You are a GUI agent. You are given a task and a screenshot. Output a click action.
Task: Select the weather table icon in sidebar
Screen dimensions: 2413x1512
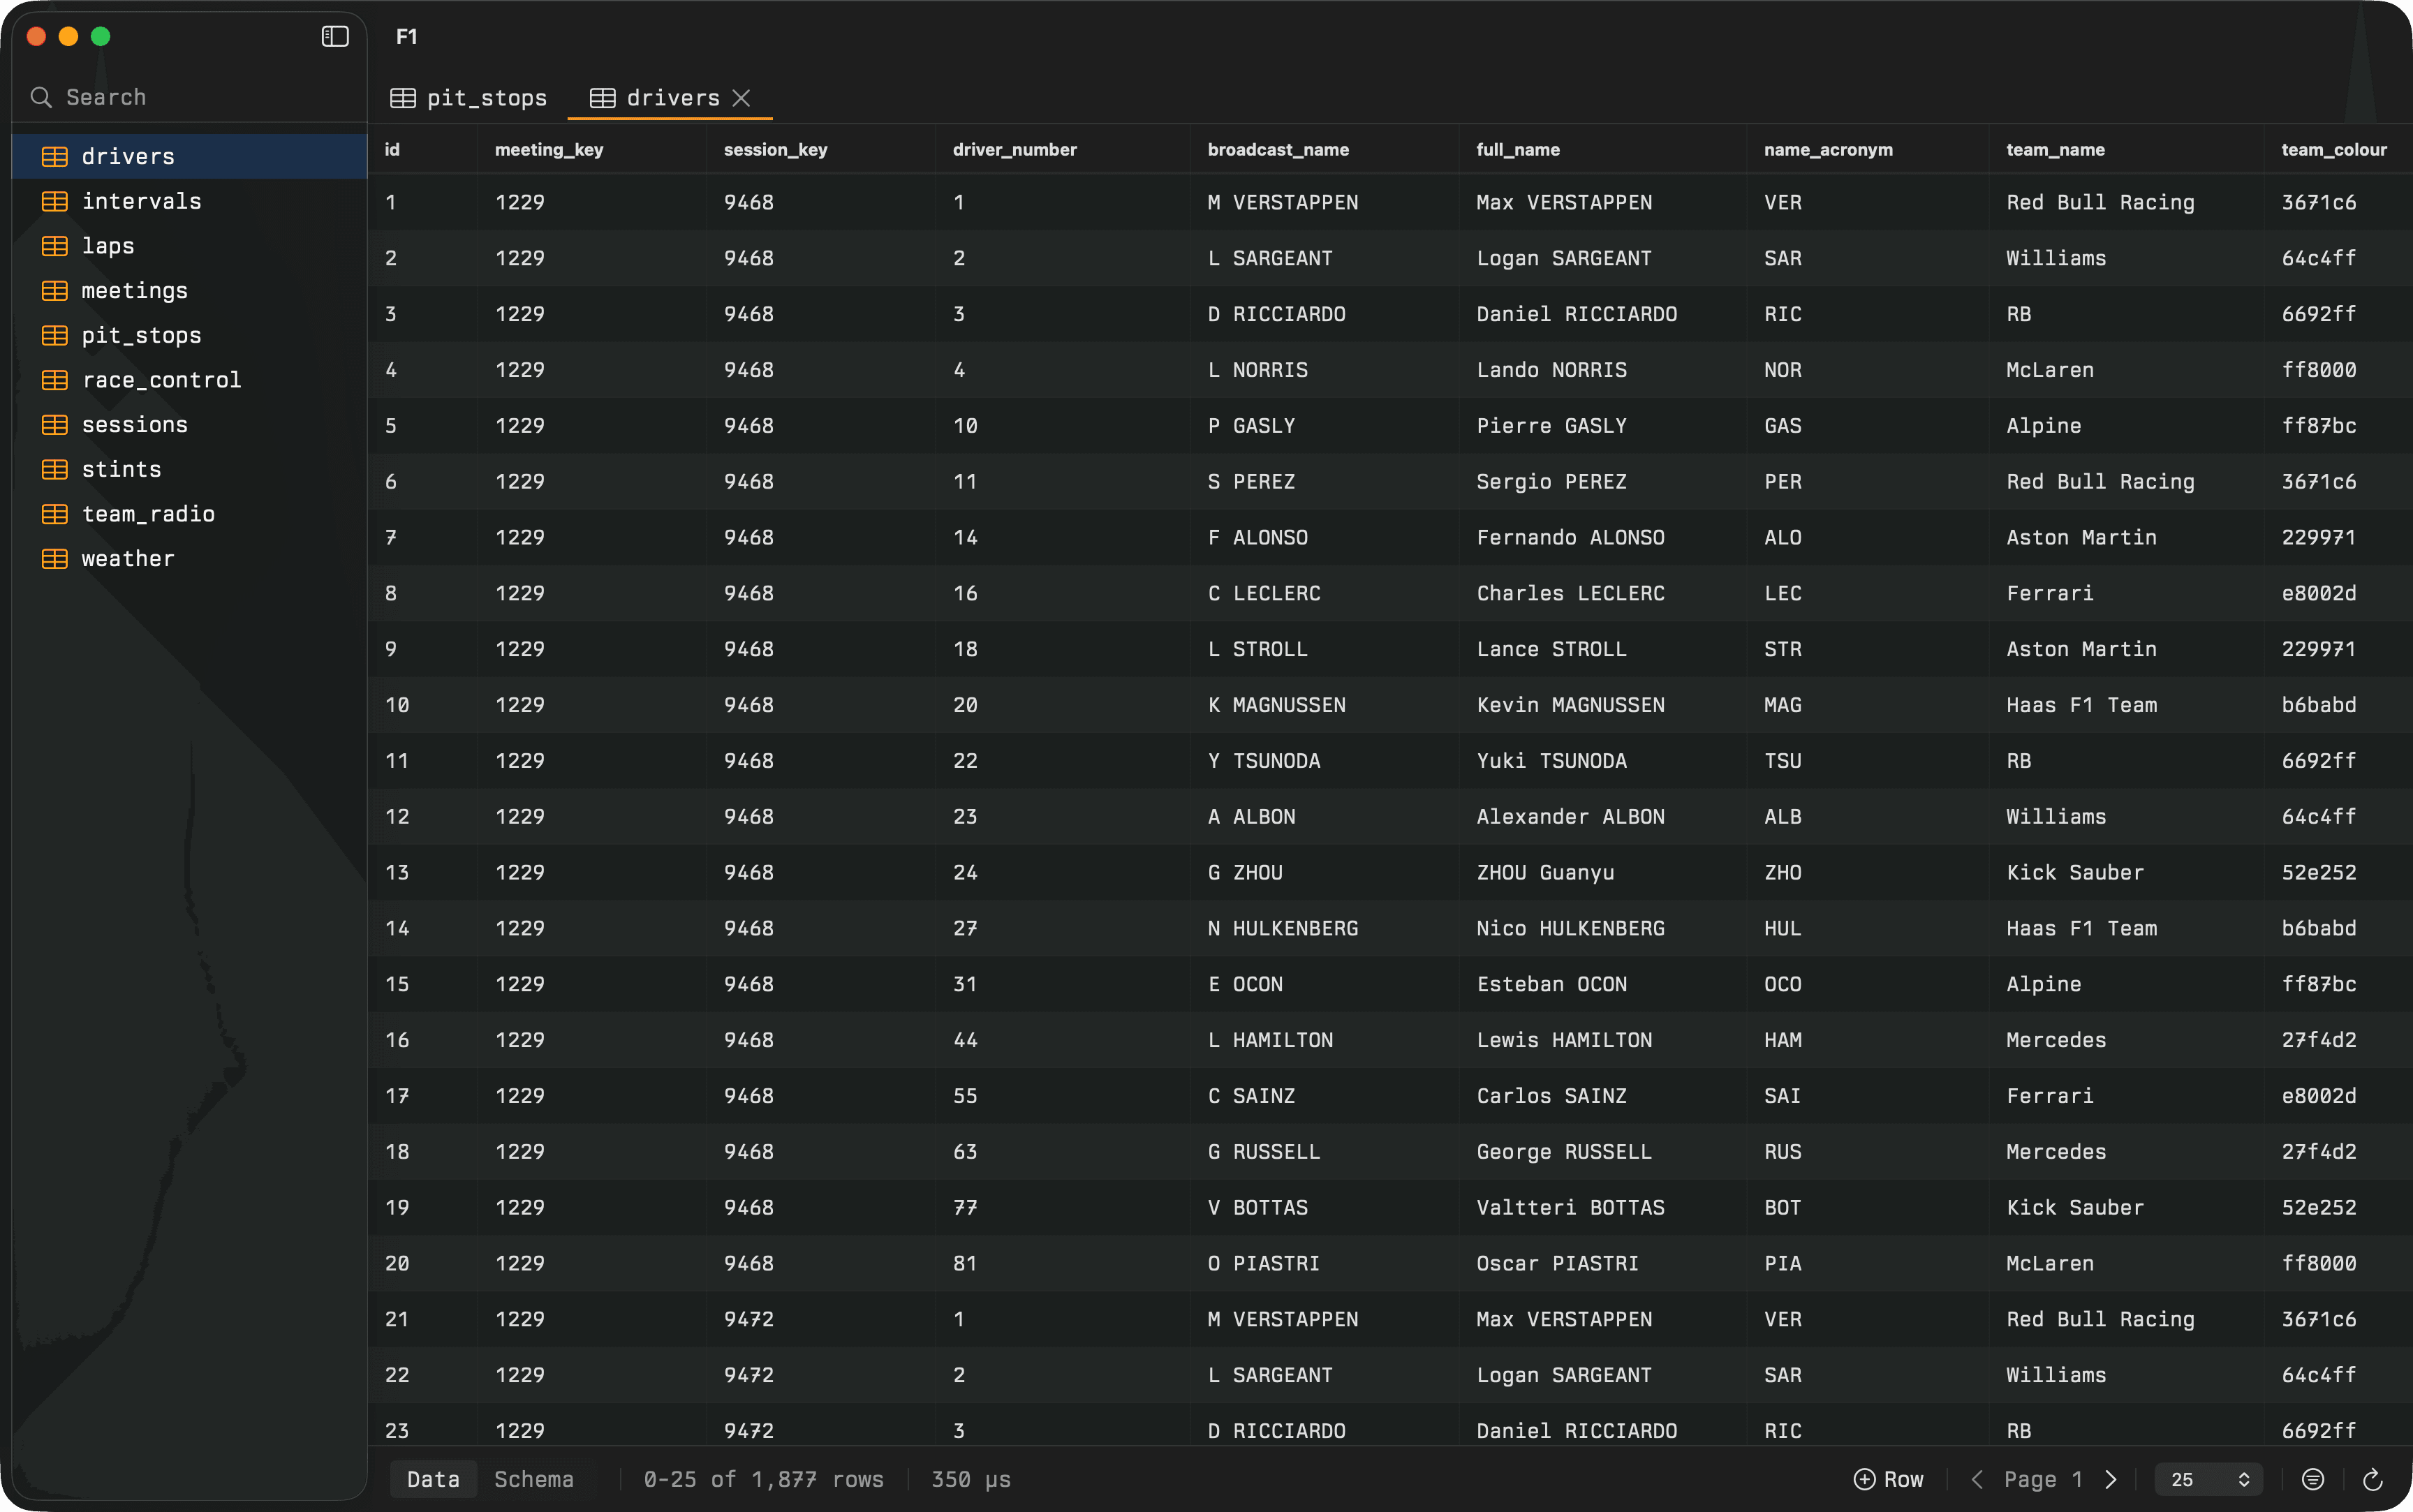click(x=53, y=558)
